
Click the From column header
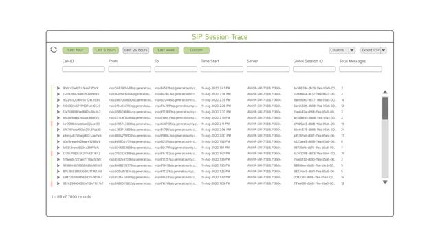113,61
